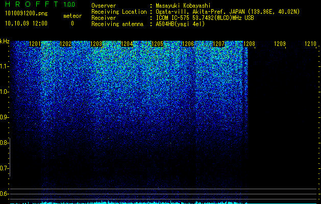321x204 pixels.
Task: Click the Receiving Location label
Action: click(119, 12)
